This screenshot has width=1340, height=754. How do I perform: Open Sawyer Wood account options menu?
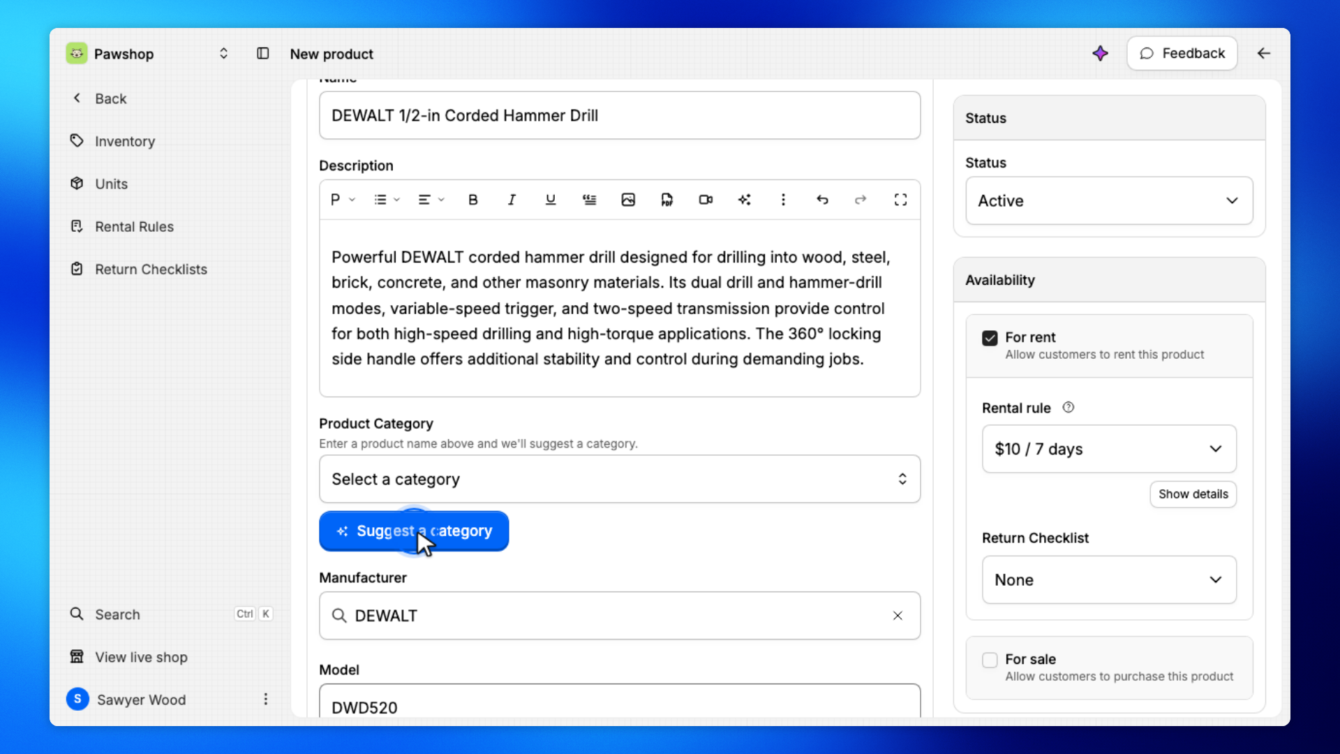266,700
